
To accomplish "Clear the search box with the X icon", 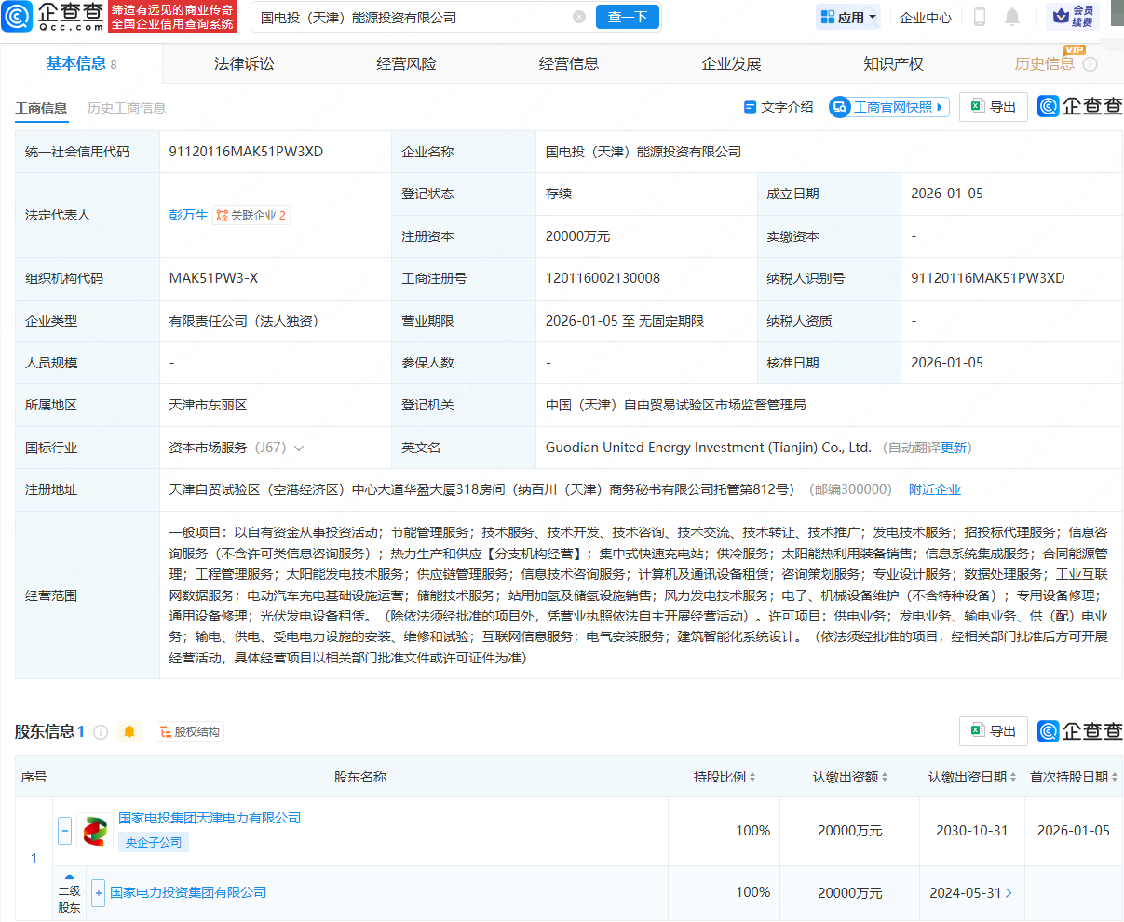I will point(579,17).
